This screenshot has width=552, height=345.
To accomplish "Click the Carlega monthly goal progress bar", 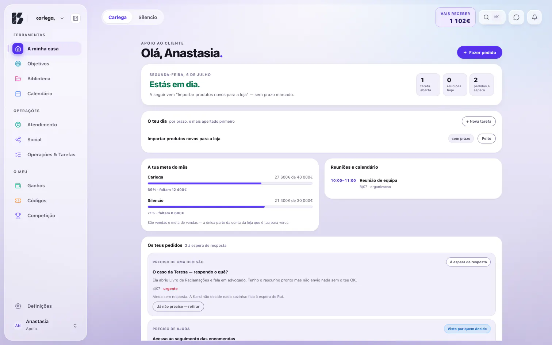I will coord(230,183).
